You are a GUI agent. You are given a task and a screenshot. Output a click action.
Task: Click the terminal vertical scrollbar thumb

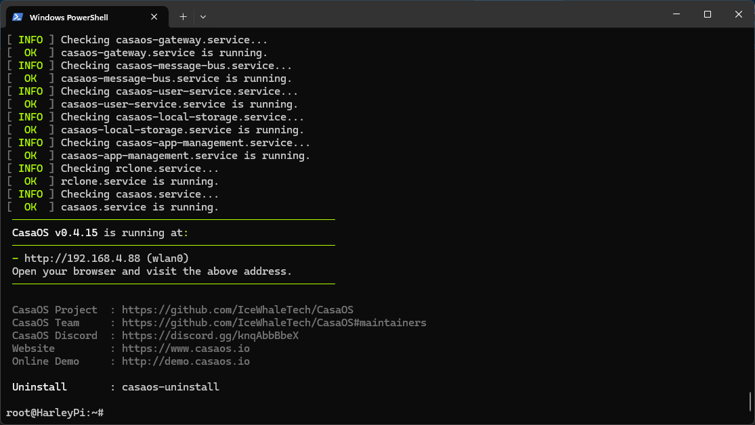click(750, 401)
